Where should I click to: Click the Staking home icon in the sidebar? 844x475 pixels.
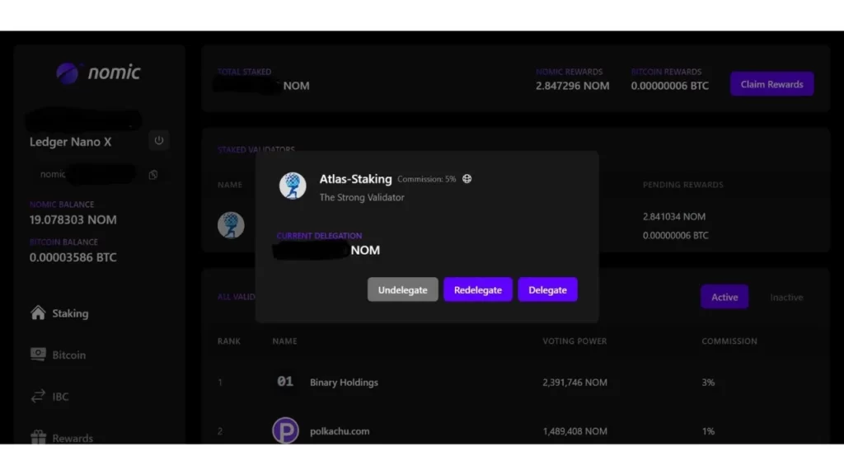point(38,313)
